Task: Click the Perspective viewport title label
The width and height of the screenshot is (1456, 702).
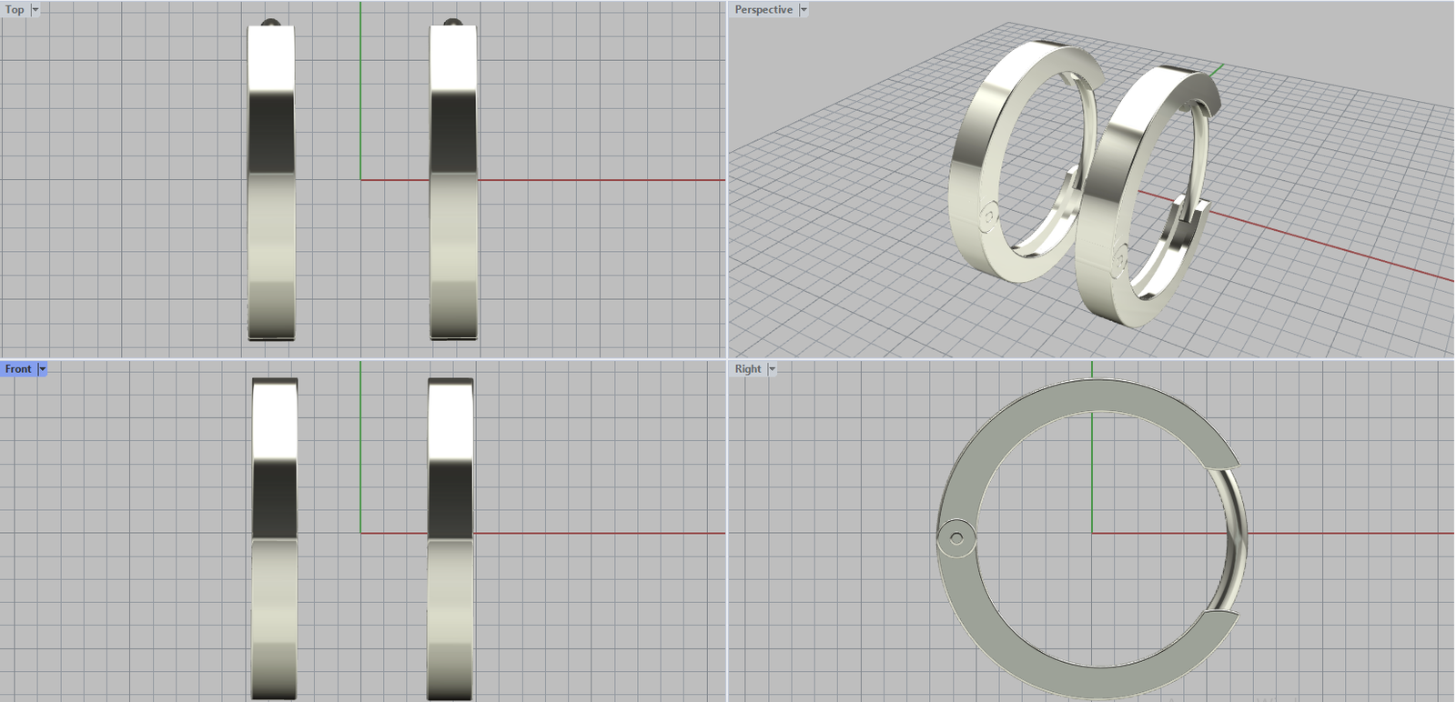Action: pos(763,10)
